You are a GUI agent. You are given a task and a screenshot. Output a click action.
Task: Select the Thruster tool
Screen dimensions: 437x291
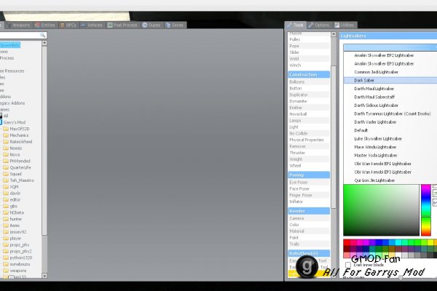[x=309, y=153]
